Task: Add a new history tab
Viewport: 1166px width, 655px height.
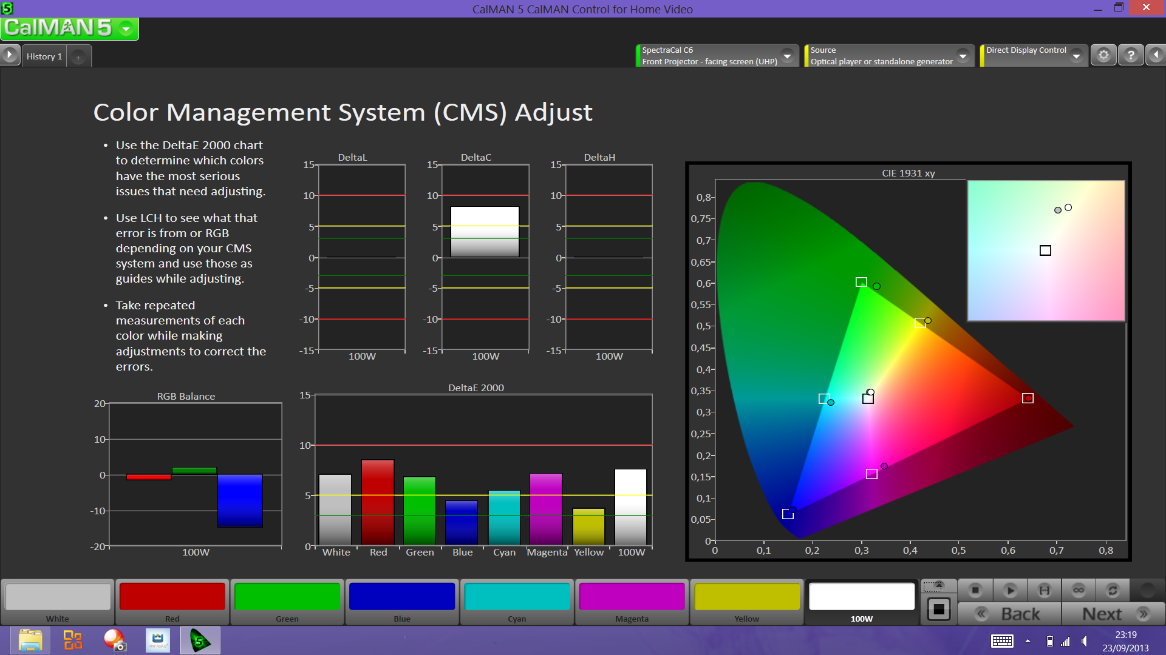Action: [78, 58]
